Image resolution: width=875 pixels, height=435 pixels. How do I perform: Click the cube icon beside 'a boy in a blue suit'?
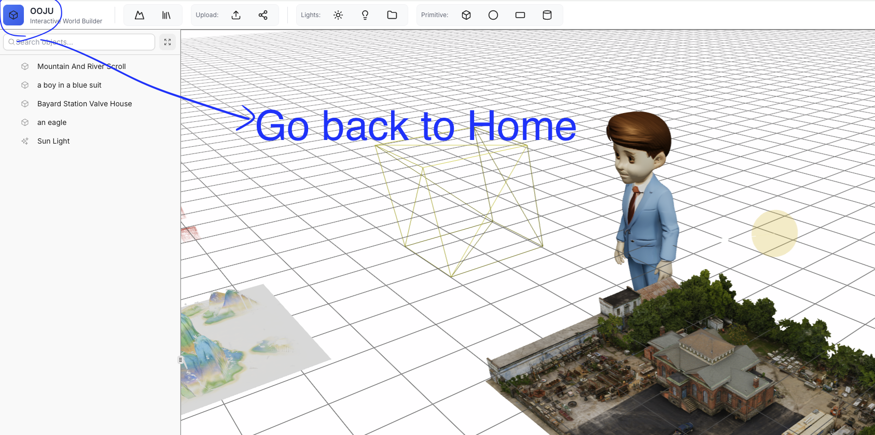click(25, 85)
